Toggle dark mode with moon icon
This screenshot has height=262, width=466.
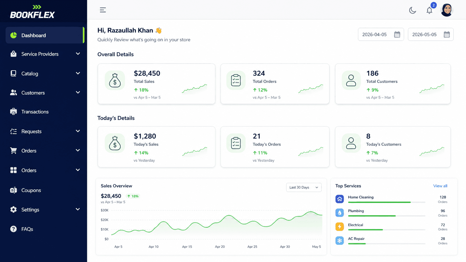tap(412, 10)
